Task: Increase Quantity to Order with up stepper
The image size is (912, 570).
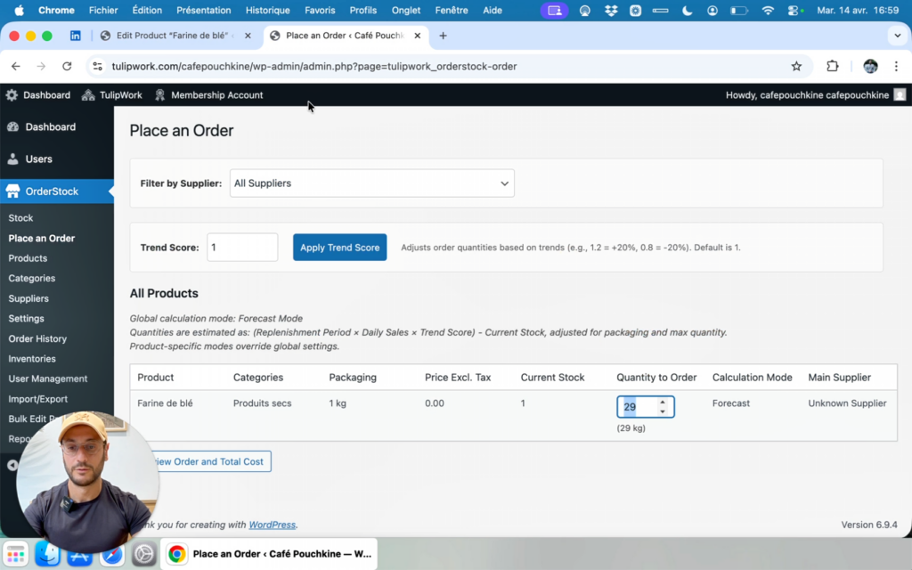Action: (x=662, y=403)
